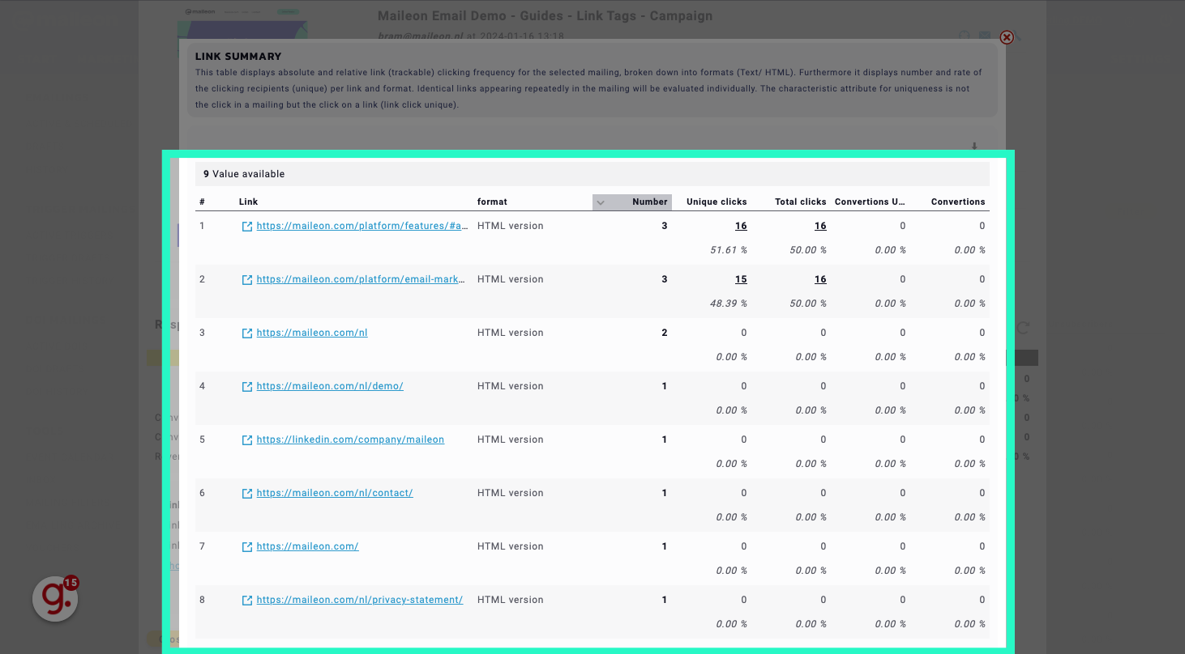1185x654 pixels.
Task: Click external link icon beside privacy-statement link
Action: [x=247, y=601]
